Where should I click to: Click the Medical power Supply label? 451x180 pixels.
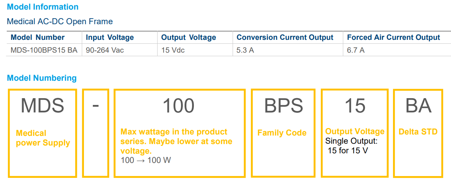pos(43,138)
